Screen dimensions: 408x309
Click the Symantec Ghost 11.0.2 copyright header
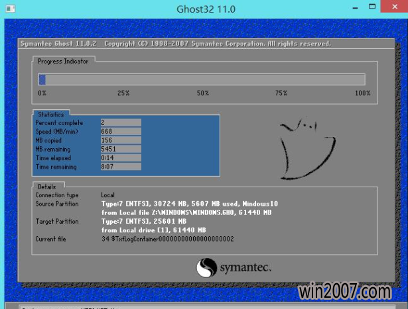(176, 44)
